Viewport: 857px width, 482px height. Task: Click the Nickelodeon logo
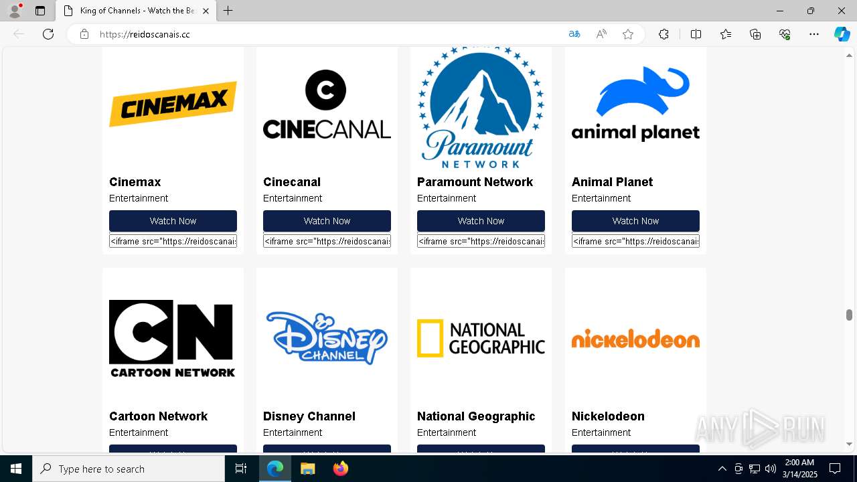click(635, 339)
